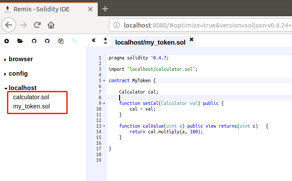Click the "localhost/calculator.sol" import string

[x=161, y=69]
